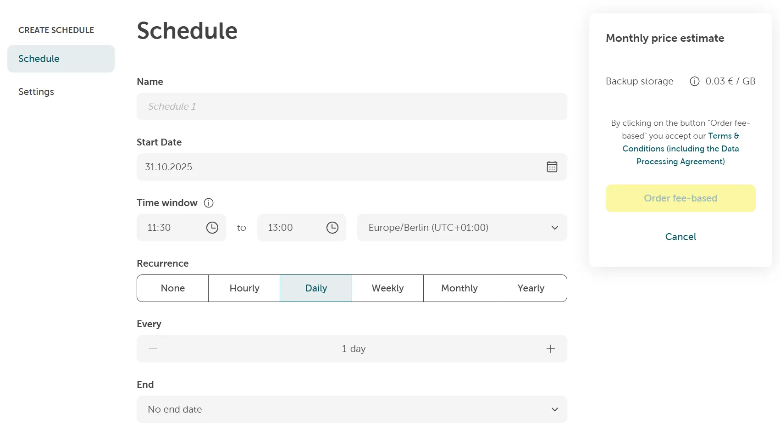Screen dimensions: 780x436
Task: Increment the Every value with plus
Action: (550, 349)
